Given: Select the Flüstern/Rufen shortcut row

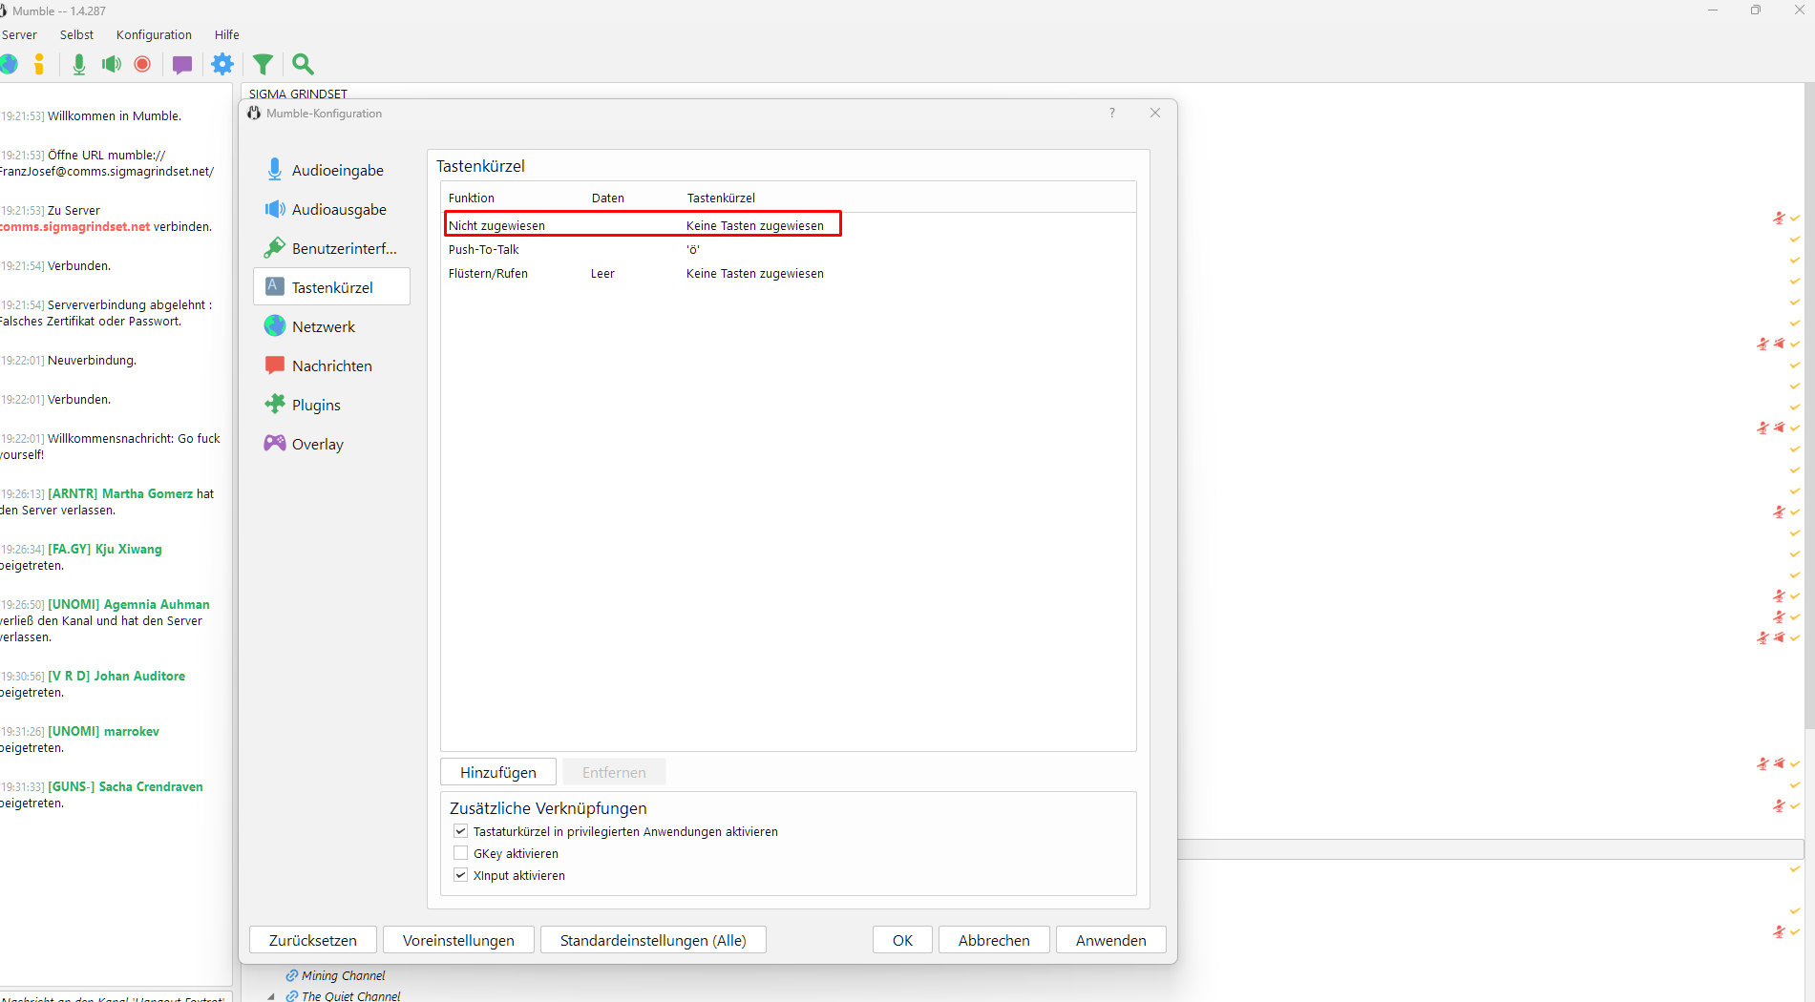Looking at the screenshot, I should point(789,273).
